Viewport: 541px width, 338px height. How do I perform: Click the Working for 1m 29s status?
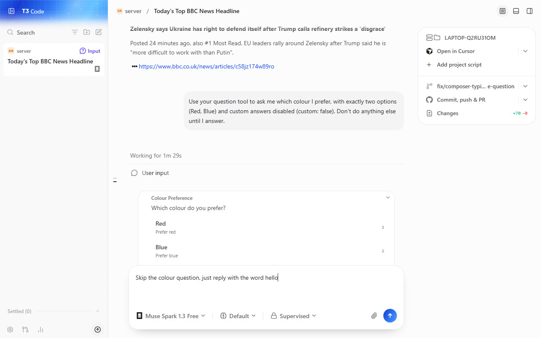156,155
